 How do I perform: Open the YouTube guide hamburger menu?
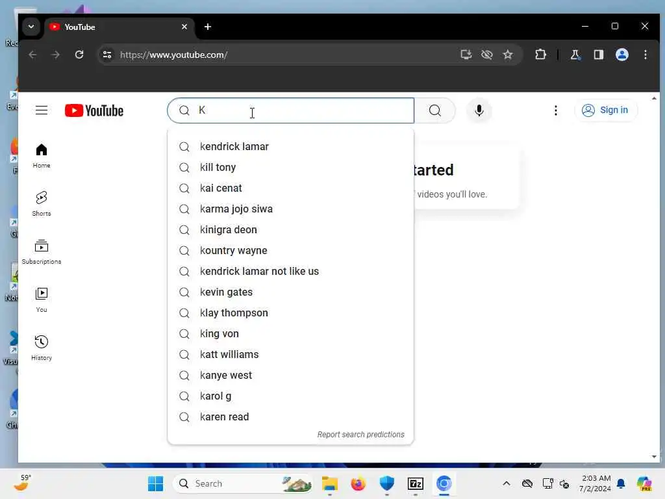42,110
